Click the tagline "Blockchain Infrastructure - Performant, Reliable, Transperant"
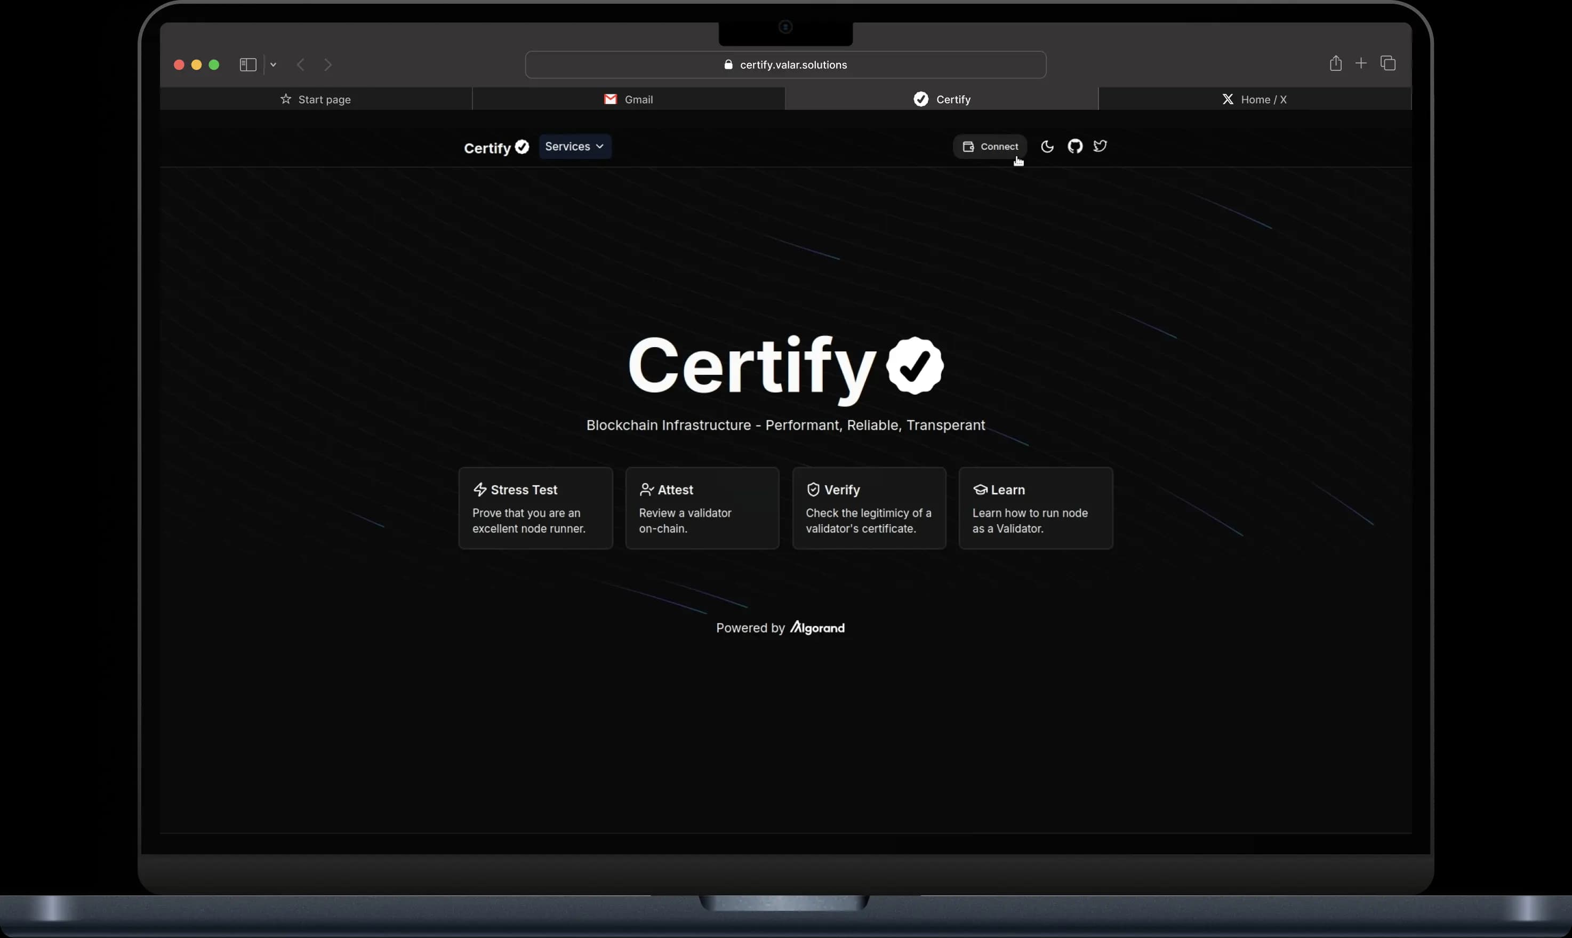1572x938 pixels. pyautogui.click(x=785, y=426)
